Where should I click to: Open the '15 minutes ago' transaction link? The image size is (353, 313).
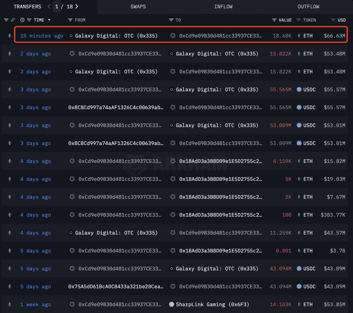(42, 36)
